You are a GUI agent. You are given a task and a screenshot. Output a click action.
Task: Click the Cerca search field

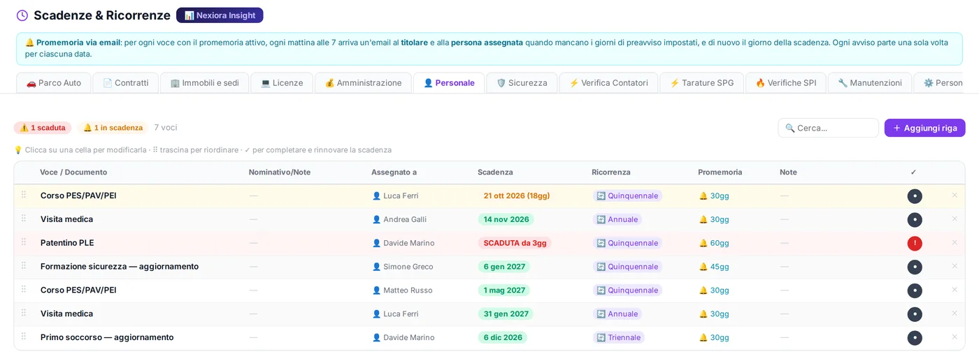(828, 128)
